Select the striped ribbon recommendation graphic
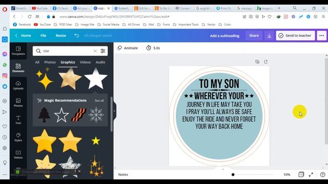Image resolution: width=328 pixels, height=184 pixels. pos(78,114)
